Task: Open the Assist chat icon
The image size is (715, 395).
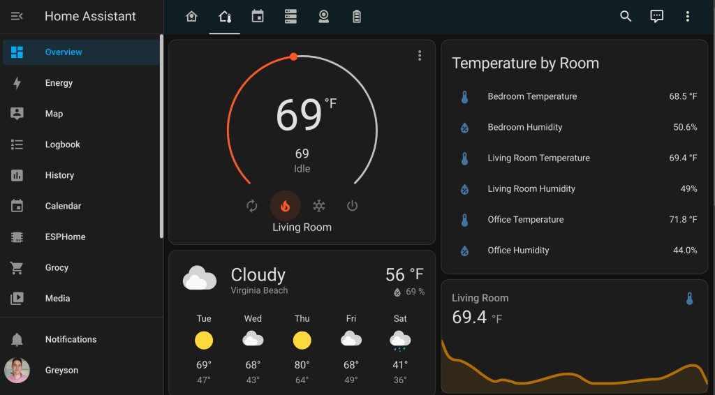Action: pyautogui.click(x=656, y=16)
